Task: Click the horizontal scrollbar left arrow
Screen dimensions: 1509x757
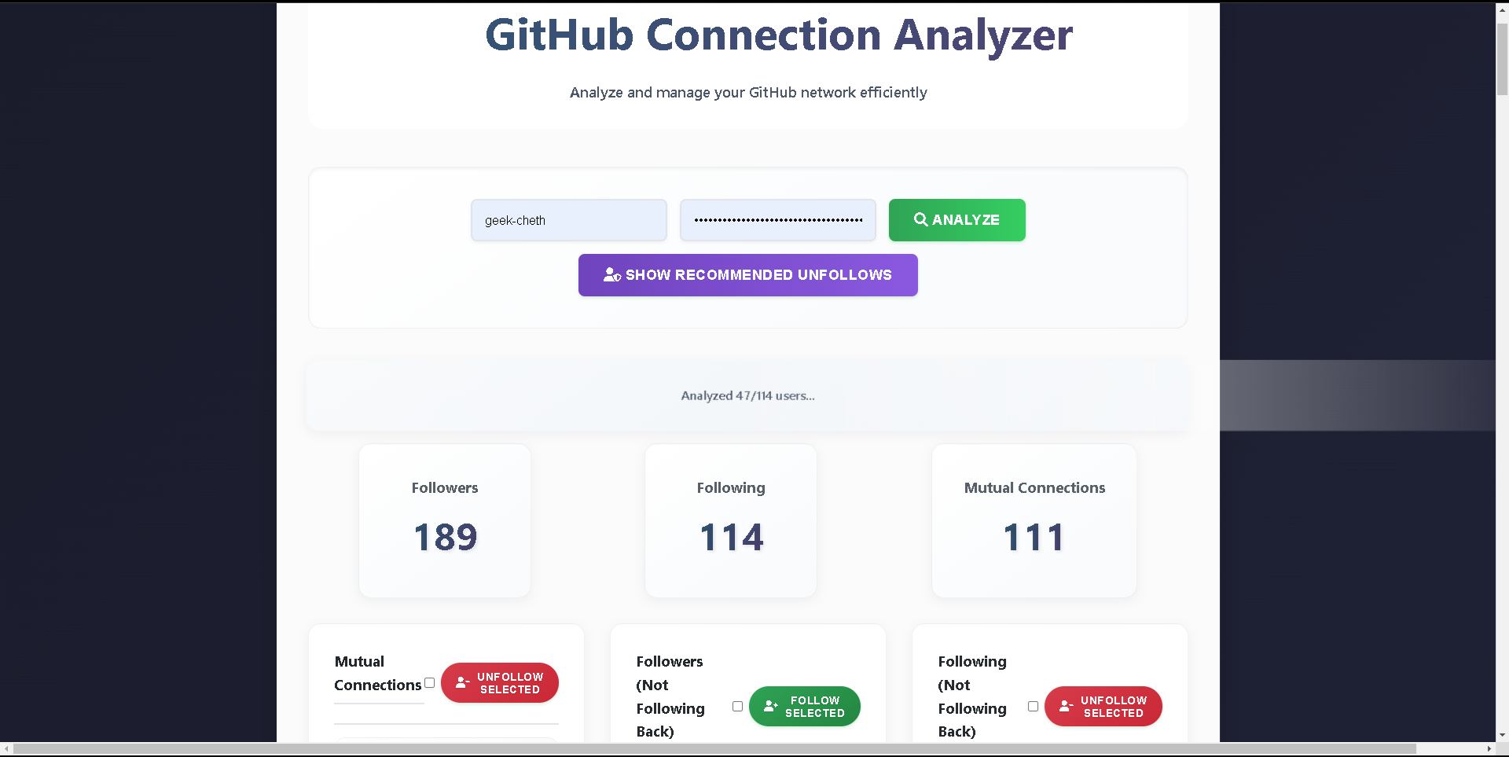Action: click(6, 749)
